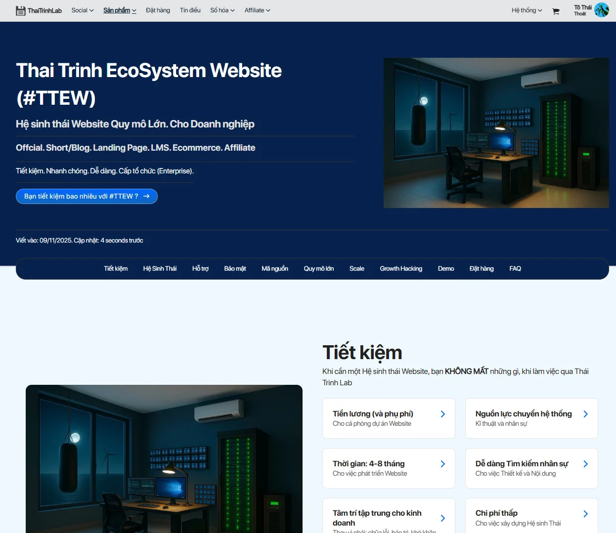Jump to Demo section tab
This screenshot has width=616, height=533.
pos(446,269)
